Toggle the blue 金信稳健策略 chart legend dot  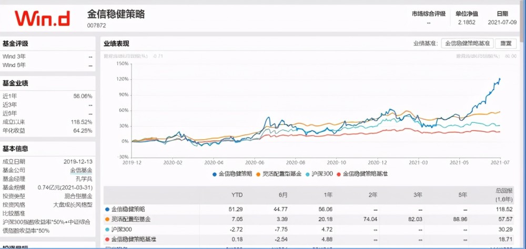215,174
